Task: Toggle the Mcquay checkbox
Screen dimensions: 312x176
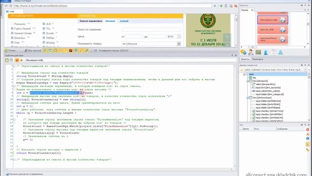Action: [44, 43]
